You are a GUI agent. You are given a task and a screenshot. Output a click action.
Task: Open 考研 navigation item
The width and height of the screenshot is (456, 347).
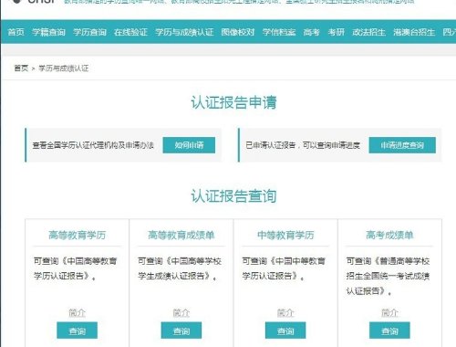click(x=337, y=32)
